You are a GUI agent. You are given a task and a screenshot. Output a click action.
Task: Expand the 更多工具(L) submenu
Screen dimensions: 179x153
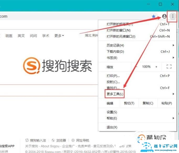pos(138,94)
